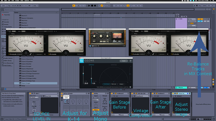Viewport: 216px width, 121px height.
Task: Open the Options menu
Action: (27, 1)
